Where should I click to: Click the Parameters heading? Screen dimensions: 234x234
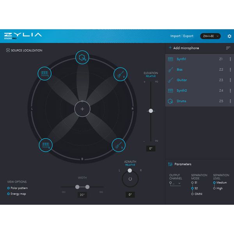(x=183, y=164)
